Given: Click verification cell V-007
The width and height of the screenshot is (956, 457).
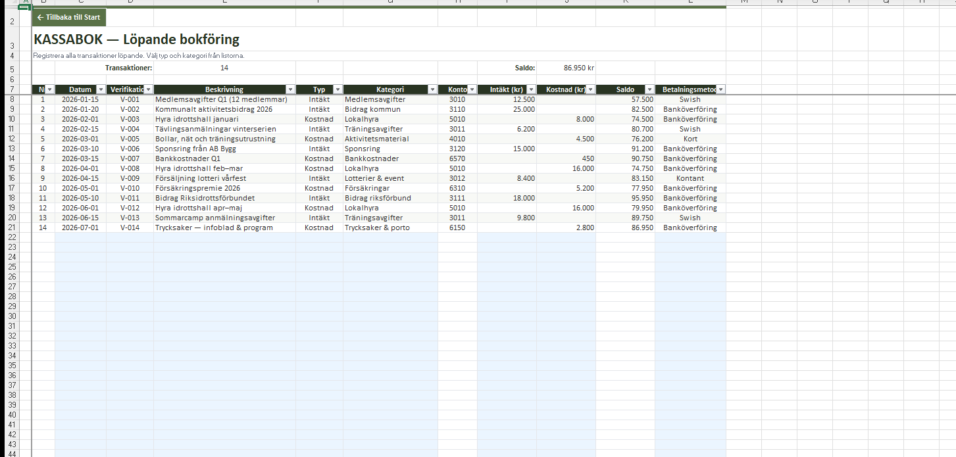Looking at the screenshot, I should (130, 158).
